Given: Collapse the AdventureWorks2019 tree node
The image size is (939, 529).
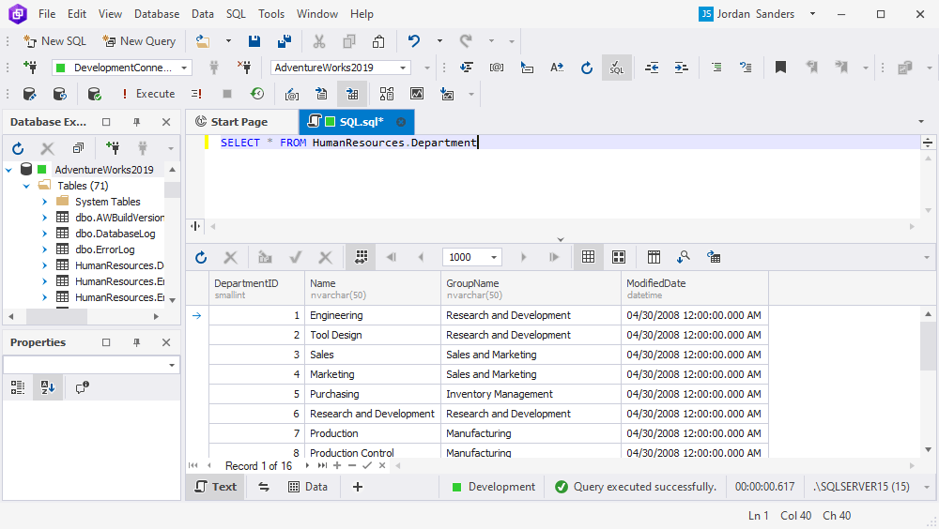Looking at the screenshot, I should (x=9, y=170).
